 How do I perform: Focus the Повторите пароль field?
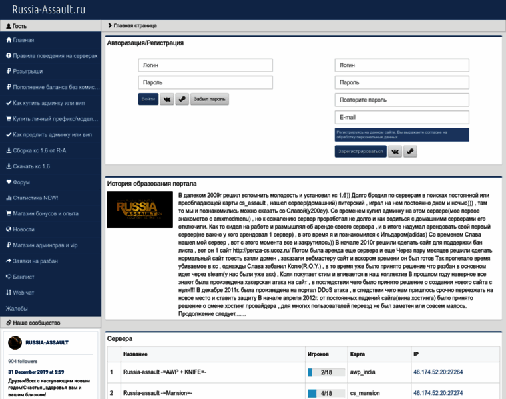401,100
